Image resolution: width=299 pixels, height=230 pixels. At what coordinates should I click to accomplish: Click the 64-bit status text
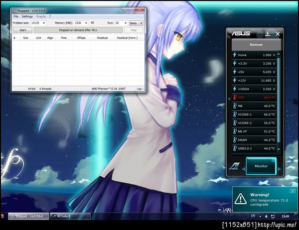coord(32,89)
